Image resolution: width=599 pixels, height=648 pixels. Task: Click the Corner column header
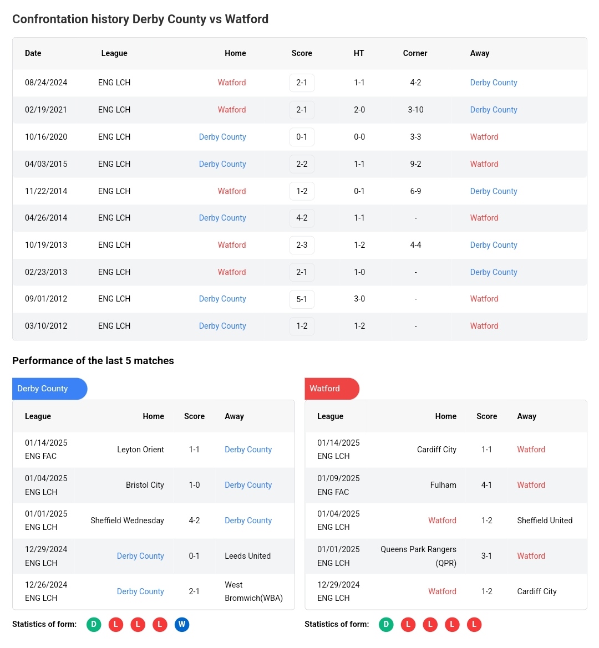pos(415,53)
